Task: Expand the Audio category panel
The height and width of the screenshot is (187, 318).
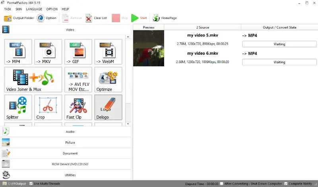Action: tap(66, 131)
